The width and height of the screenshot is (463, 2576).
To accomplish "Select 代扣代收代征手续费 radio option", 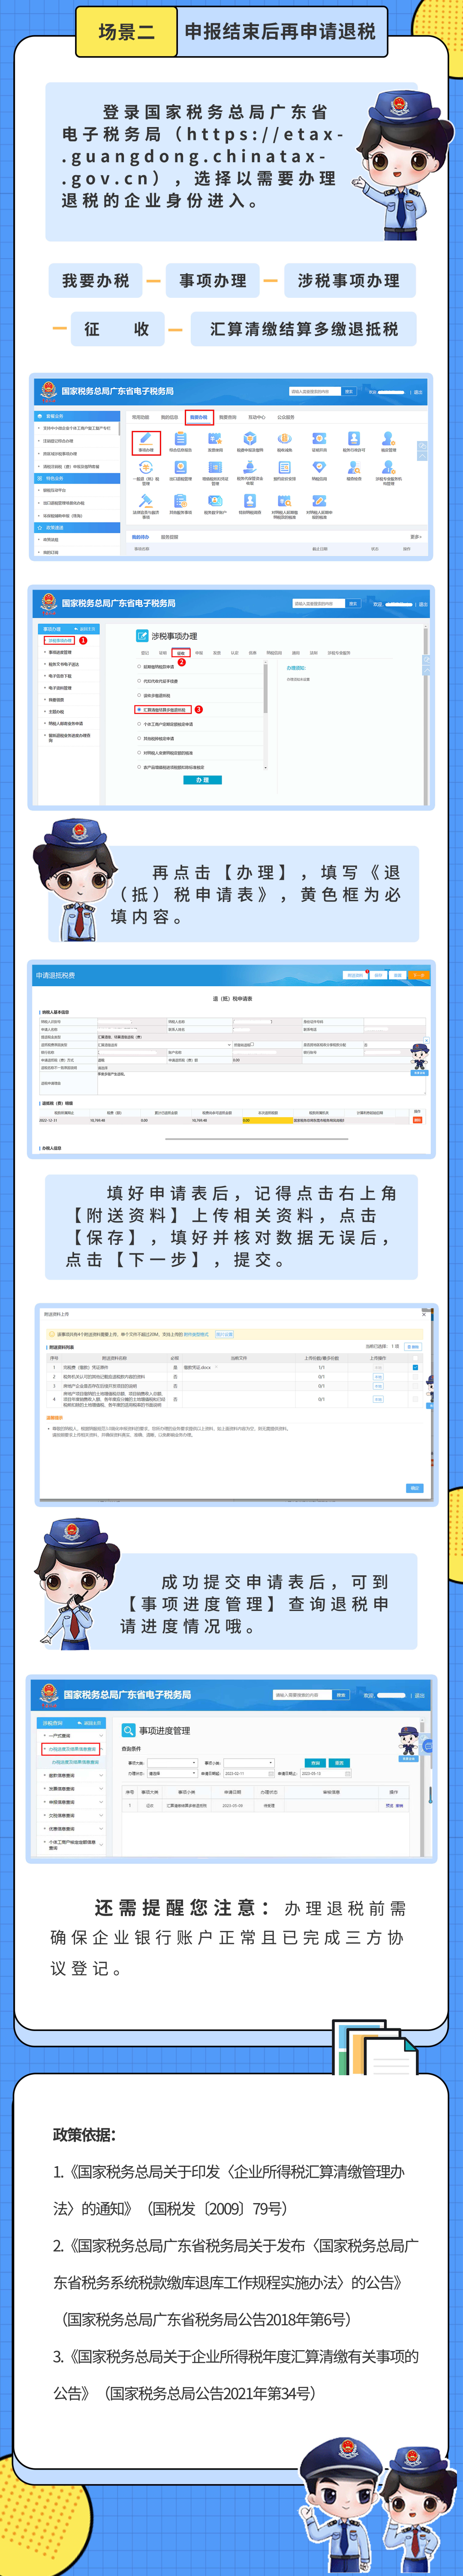I will [x=139, y=681].
